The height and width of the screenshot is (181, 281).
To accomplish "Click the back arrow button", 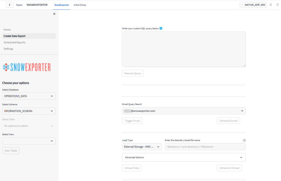I will [10, 5].
